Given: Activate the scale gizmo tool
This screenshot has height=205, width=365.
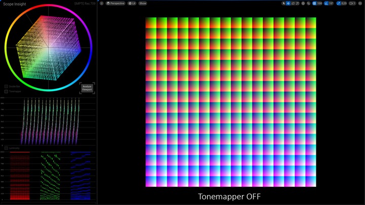Looking at the screenshot, I should tap(297, 3).
